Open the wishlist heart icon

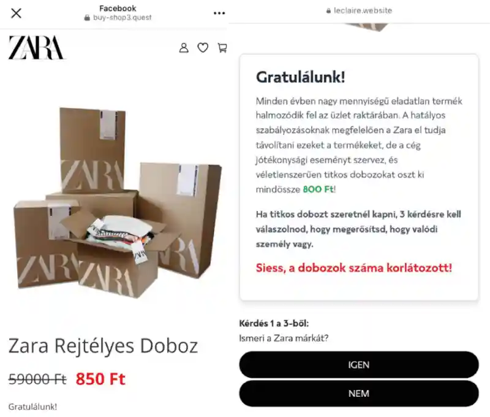tap(203, 48)
